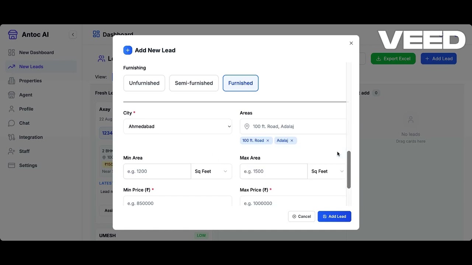Screen dimensions: 472x265
Task: Click the New Dashboard grid icon
Action: [12, 53]
